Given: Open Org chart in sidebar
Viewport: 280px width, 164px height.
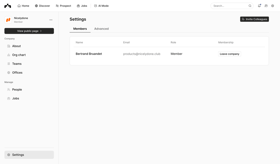Looking at the screenshot, I should (29, 55).
